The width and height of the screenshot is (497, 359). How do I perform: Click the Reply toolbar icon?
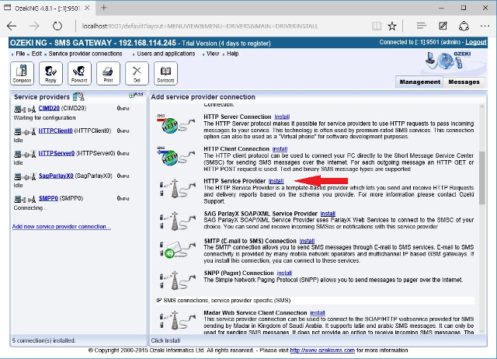click(x=50, y=74)
